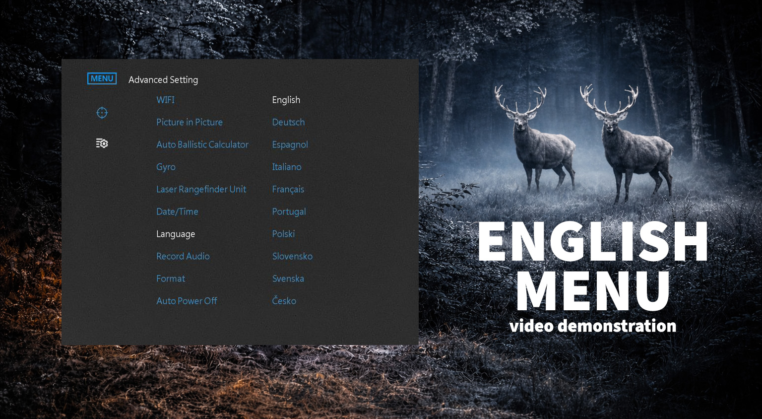Choose English as the language

286,100
